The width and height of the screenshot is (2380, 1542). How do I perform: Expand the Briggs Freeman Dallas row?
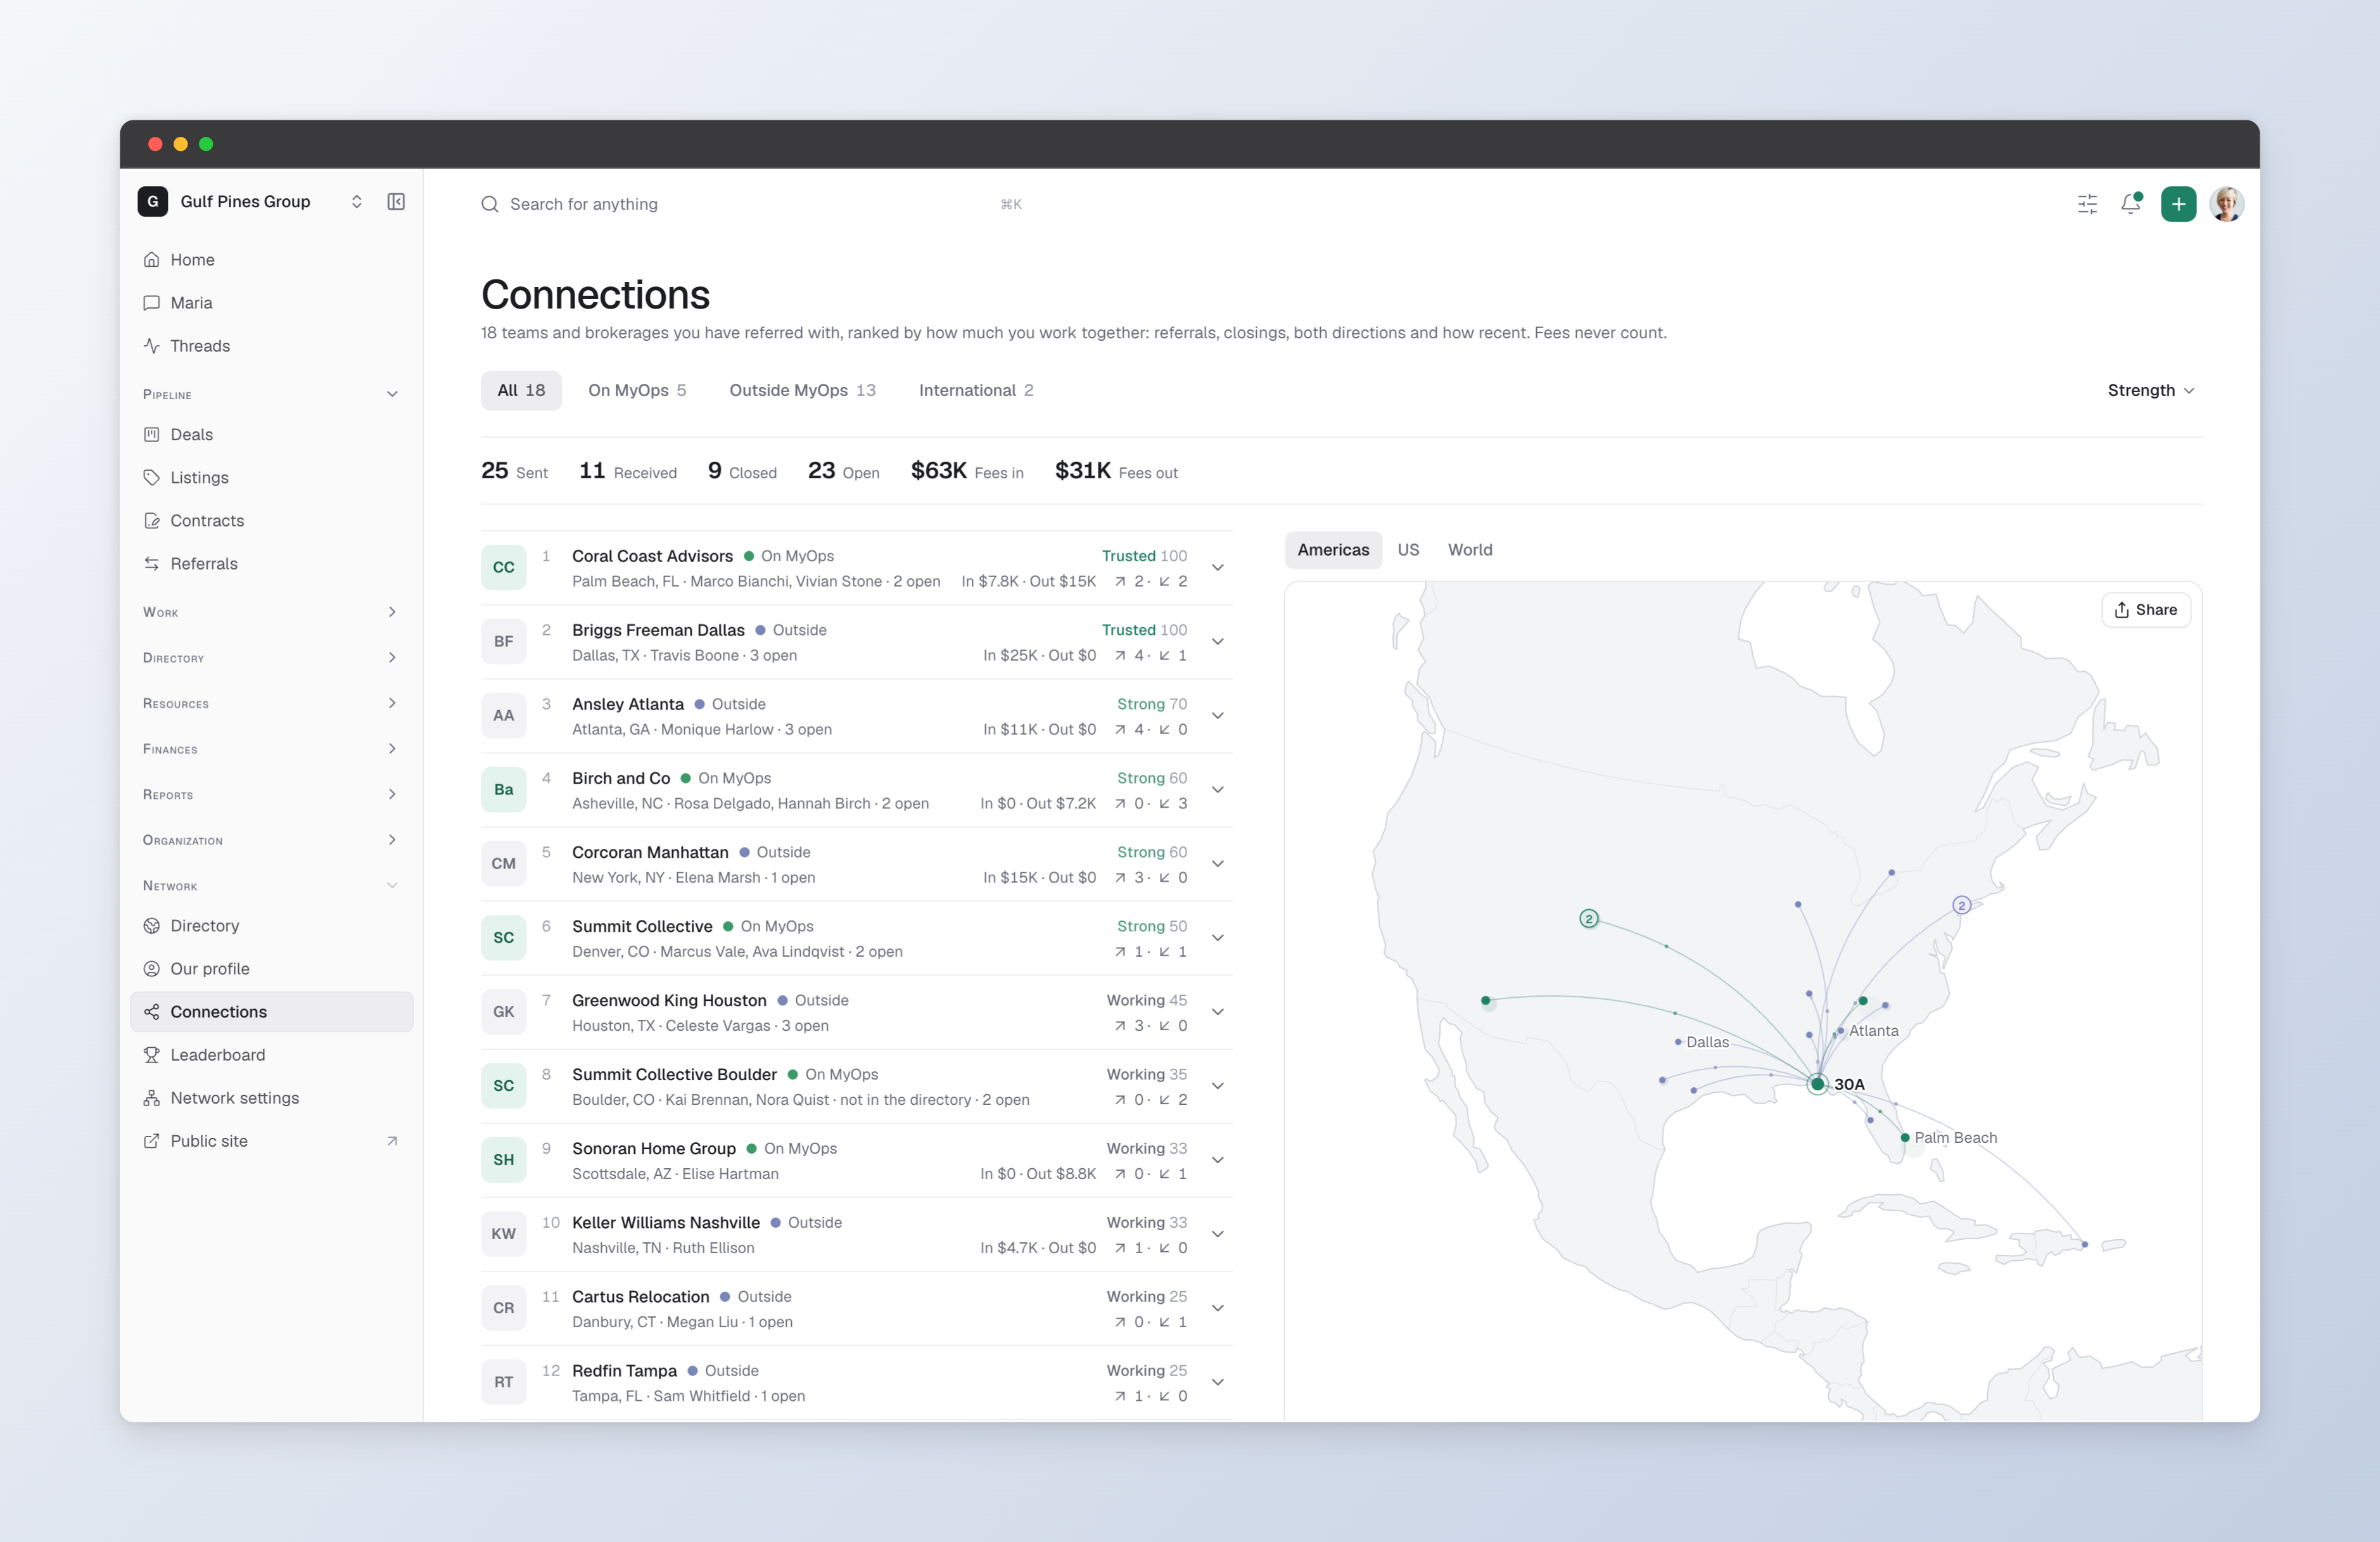point(1217,642)
